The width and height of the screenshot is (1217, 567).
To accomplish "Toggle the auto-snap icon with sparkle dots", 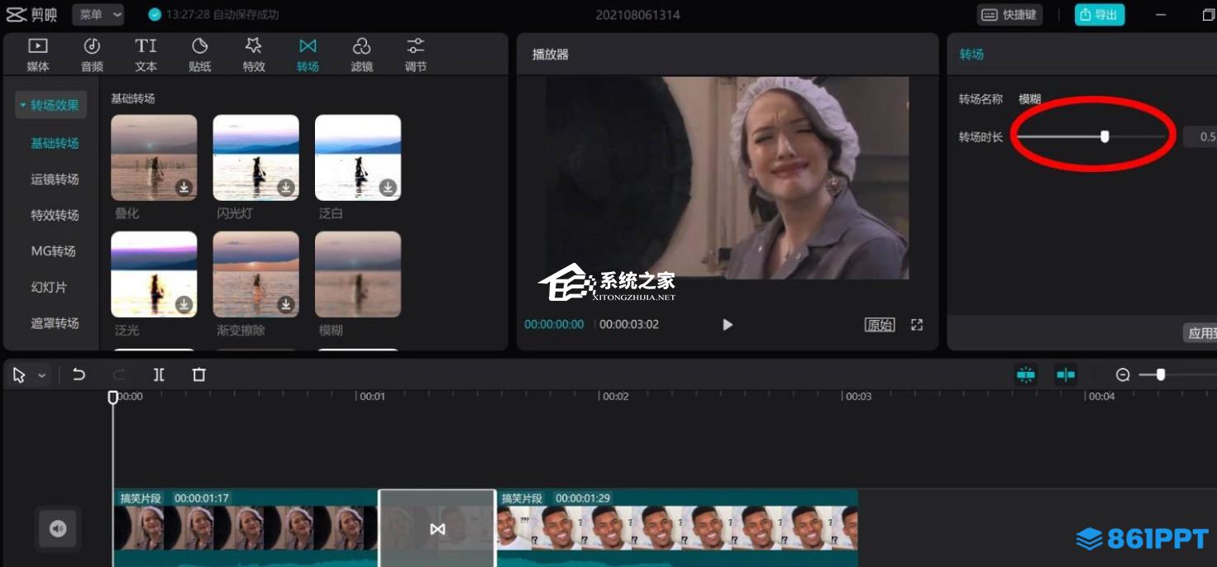I will click(1026, 374).
